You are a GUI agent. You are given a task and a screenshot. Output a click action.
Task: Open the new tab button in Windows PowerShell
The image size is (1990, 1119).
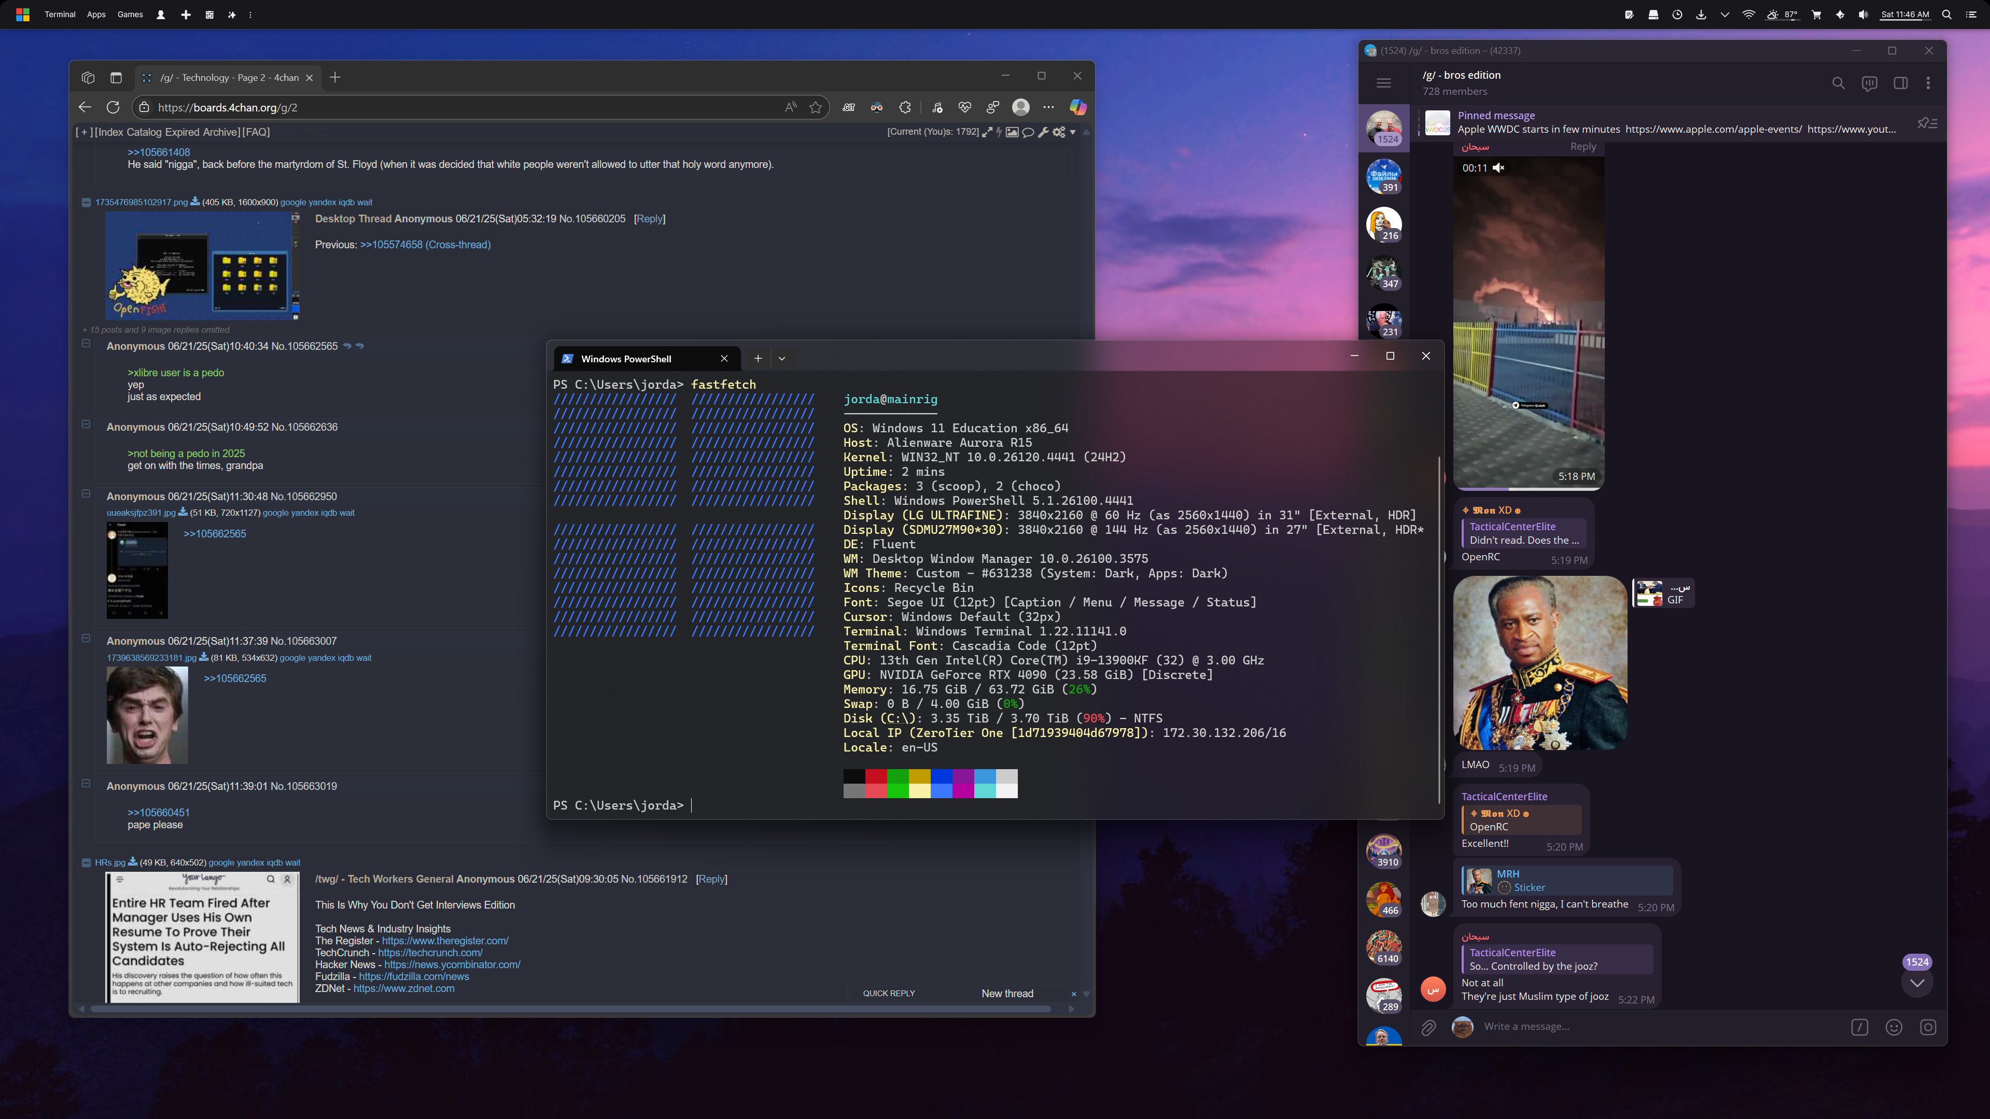[758, 358]
